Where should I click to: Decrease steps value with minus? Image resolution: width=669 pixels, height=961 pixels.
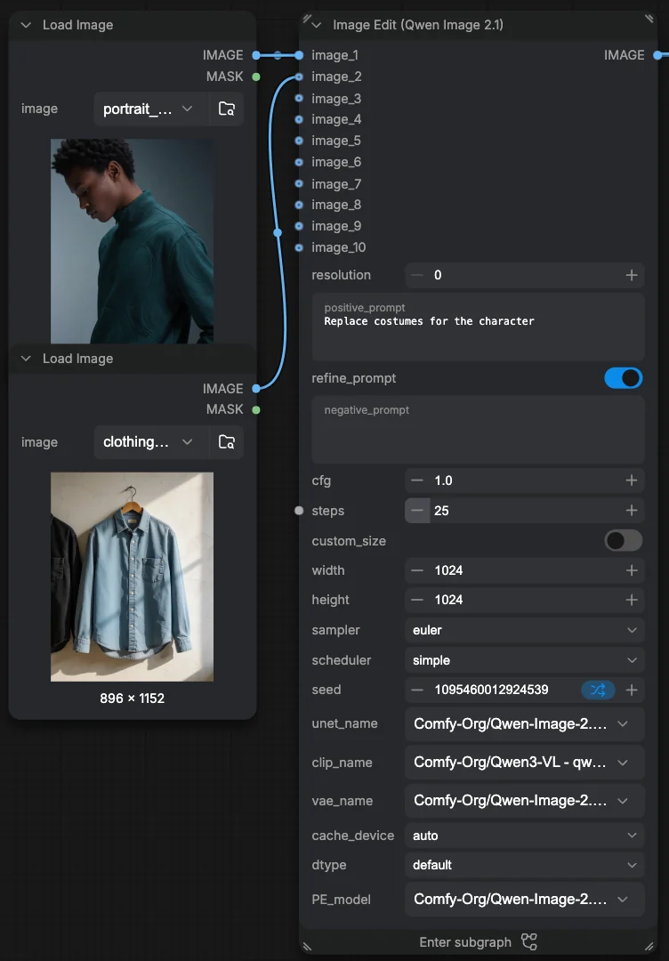417,511
